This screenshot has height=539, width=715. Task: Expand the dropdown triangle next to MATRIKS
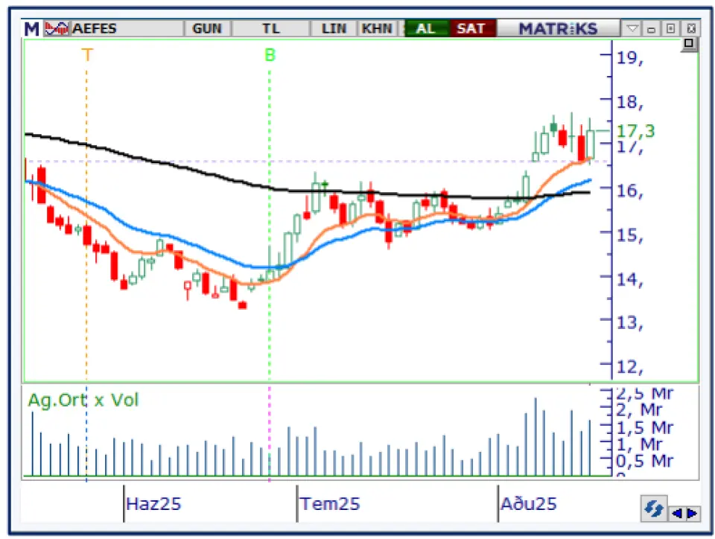[632, 29]
